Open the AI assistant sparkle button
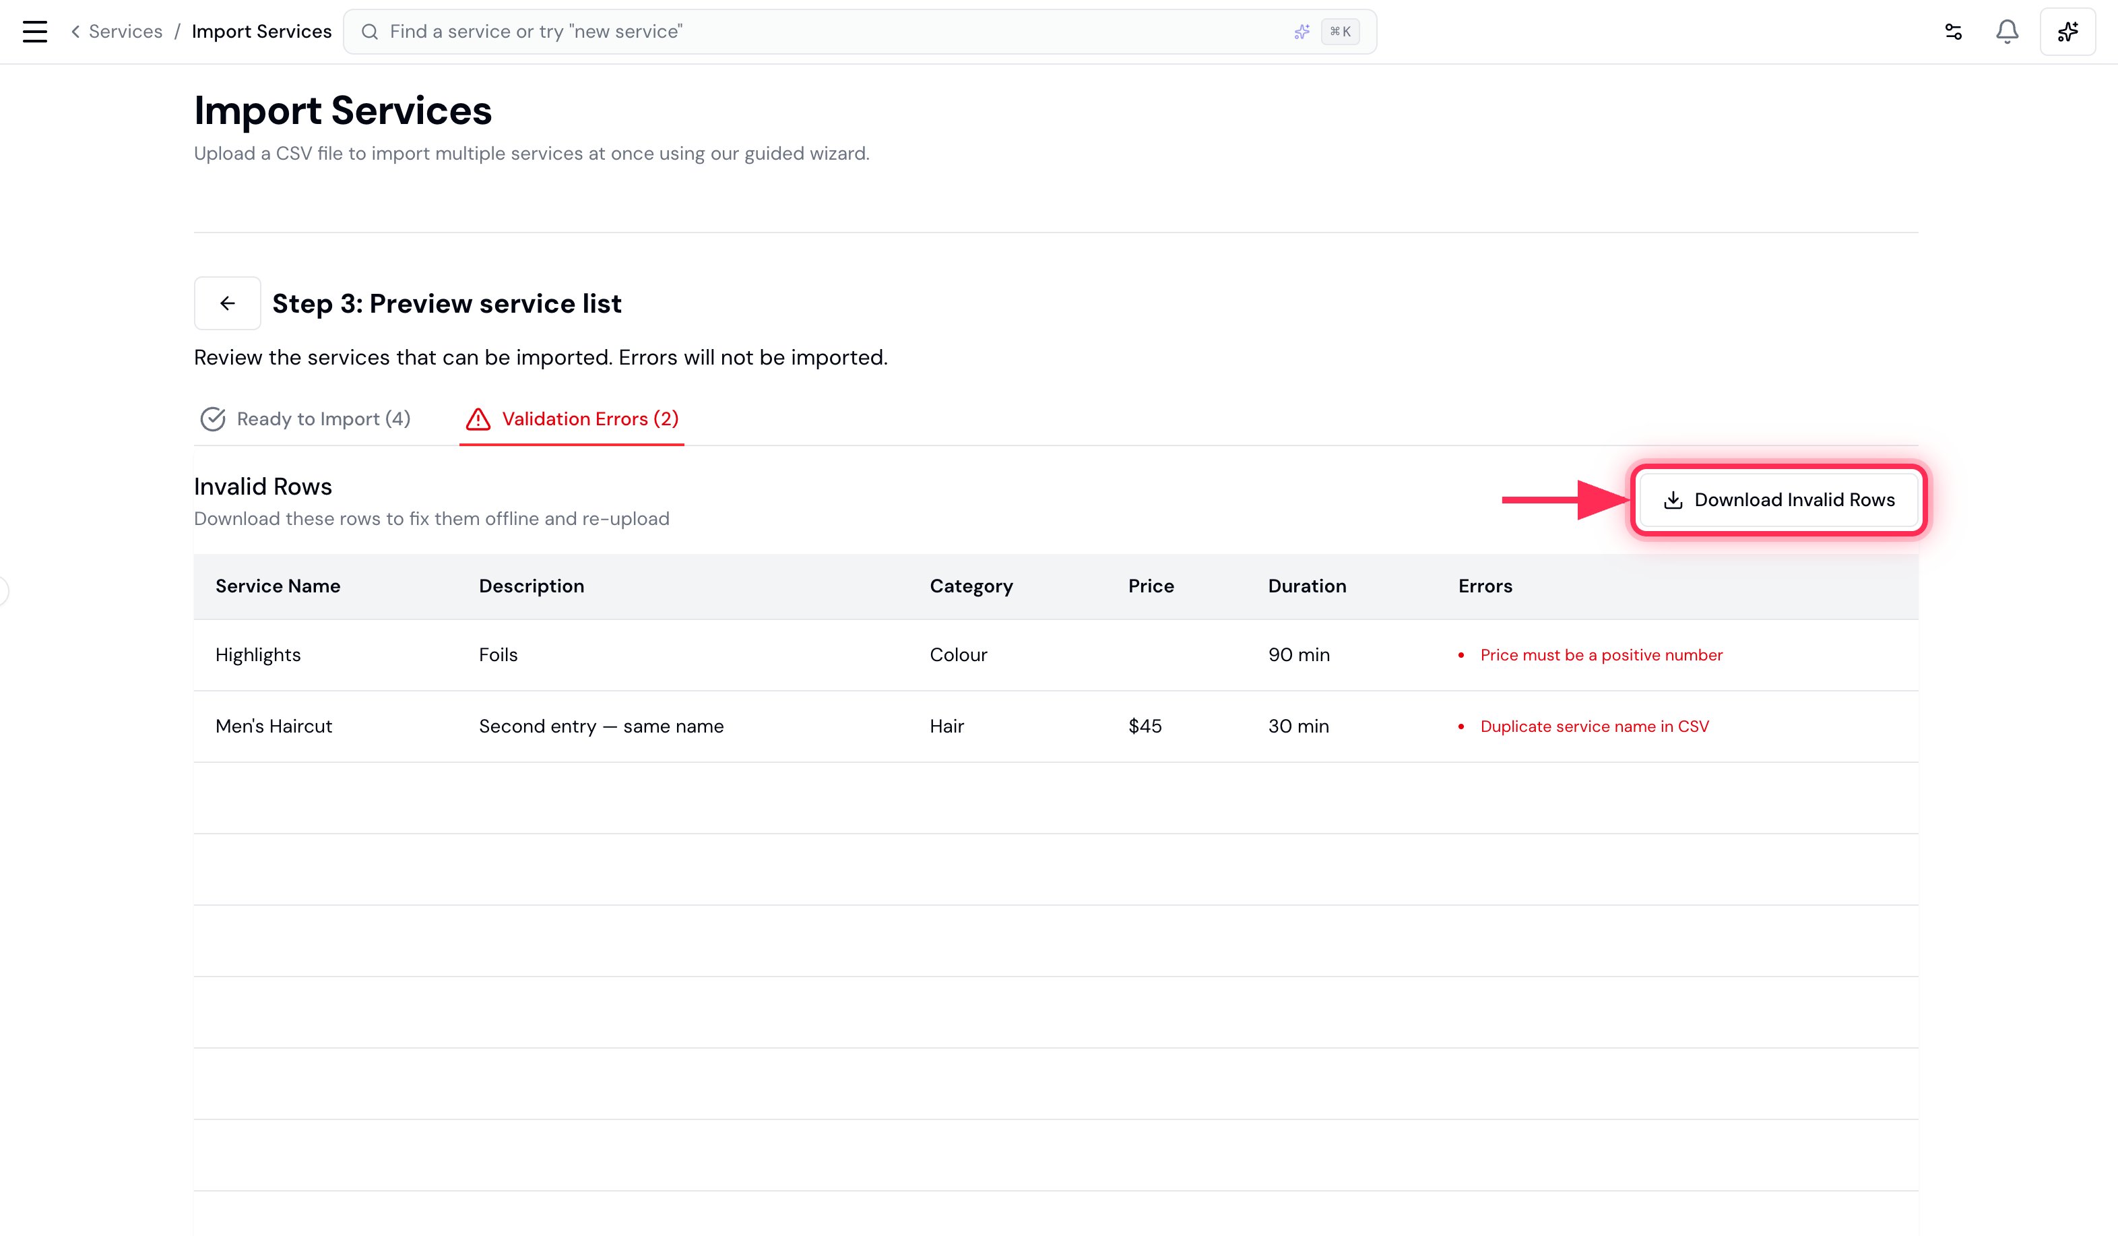Viewport: 2118px width, 1236px height. pyautogui.click(x=2067, y=32)
